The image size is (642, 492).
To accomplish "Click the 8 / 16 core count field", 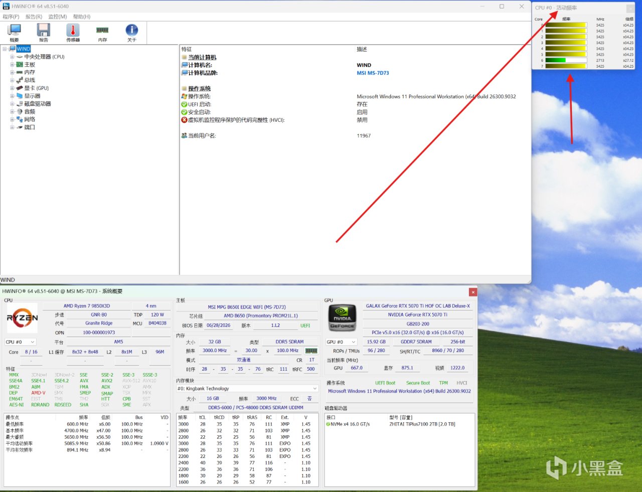I will [31, 352].
